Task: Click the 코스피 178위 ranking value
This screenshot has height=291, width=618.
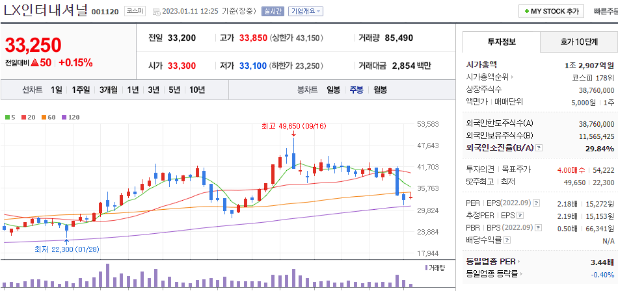Action: pos(593,77)
